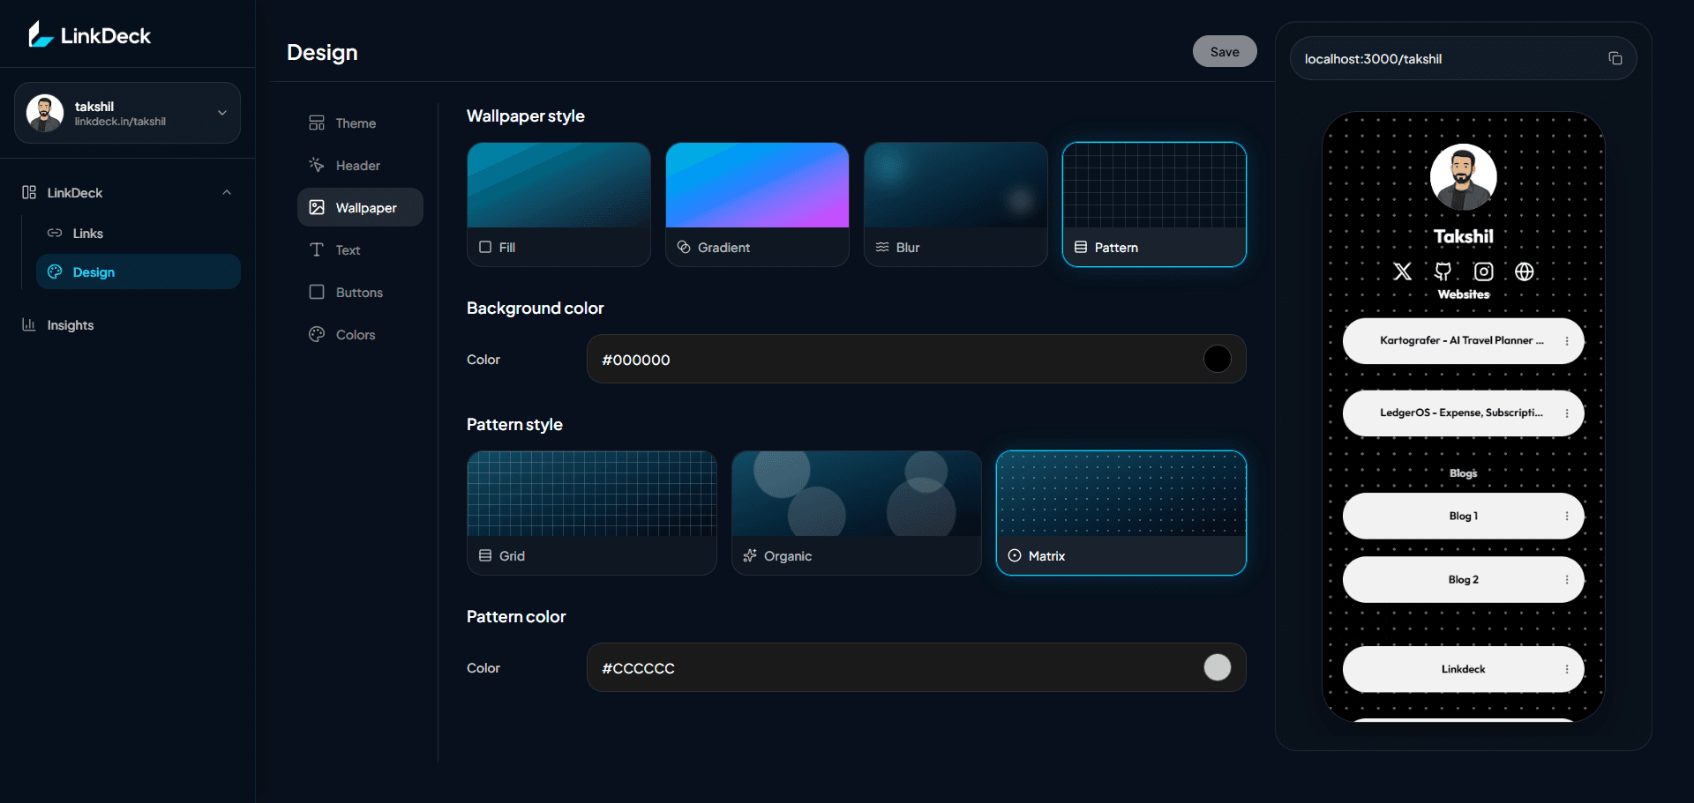1694x803 pixels.
Task: Click the globe website icon in preview
Action: (x=1525, y=271)
